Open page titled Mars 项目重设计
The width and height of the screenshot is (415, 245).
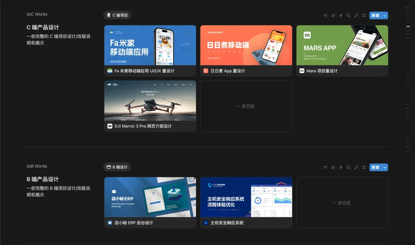[x=322, y=71]
